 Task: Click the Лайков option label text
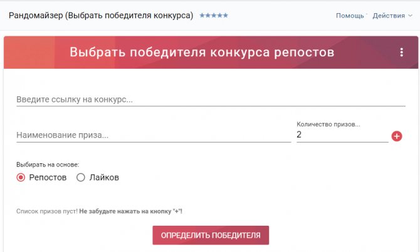(104, 178)
